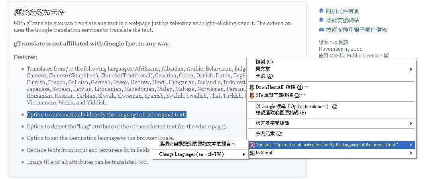Click the 'November 4, 2011' date
This screenshot has width=430, height=179.
click(x=340, y=49)
